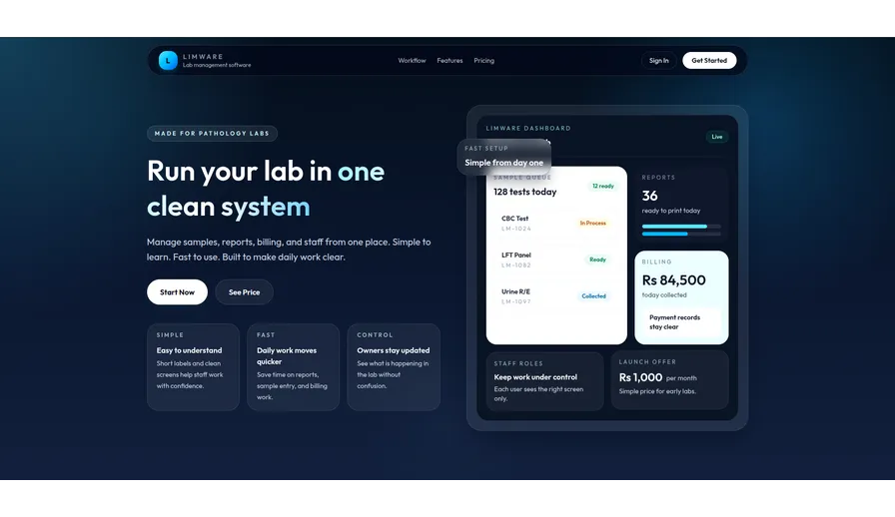The height and width of the screenshot is (517, 895).
Task: Click the Daily work moves quicker card
Action: click(x=293, y=367)
